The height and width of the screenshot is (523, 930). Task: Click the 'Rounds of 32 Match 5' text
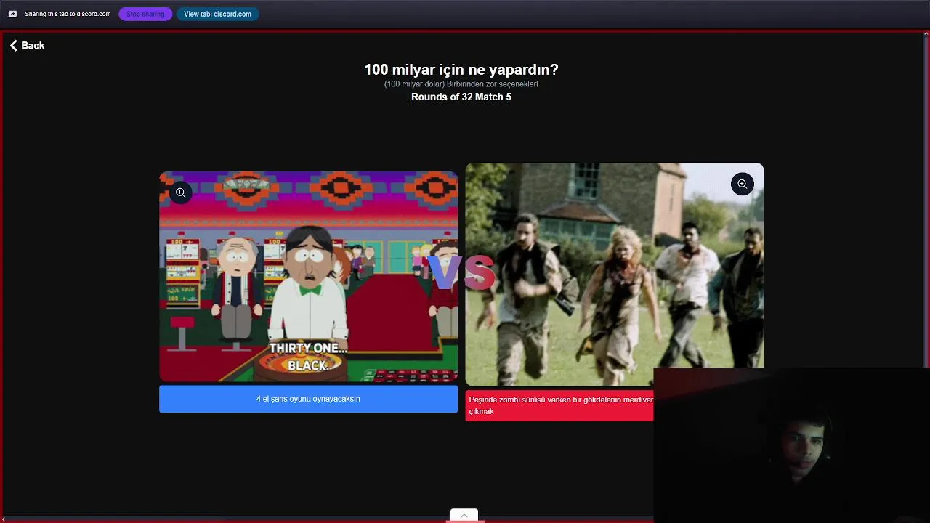[x=461, y=97]
